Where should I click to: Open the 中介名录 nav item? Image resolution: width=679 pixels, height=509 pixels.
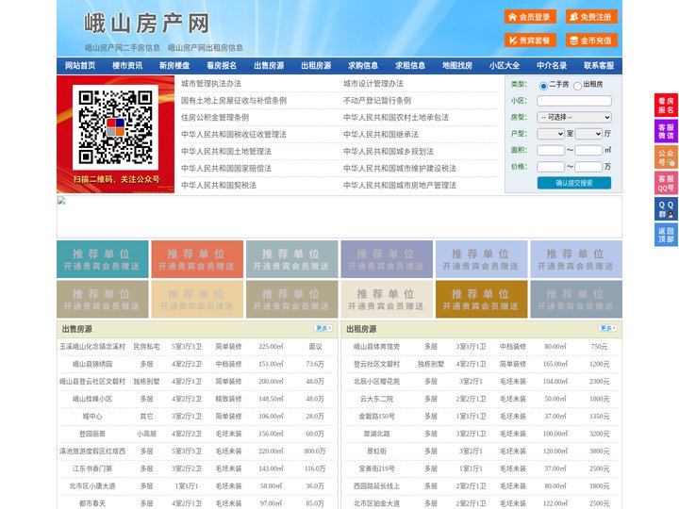click(x=552, y=66)
